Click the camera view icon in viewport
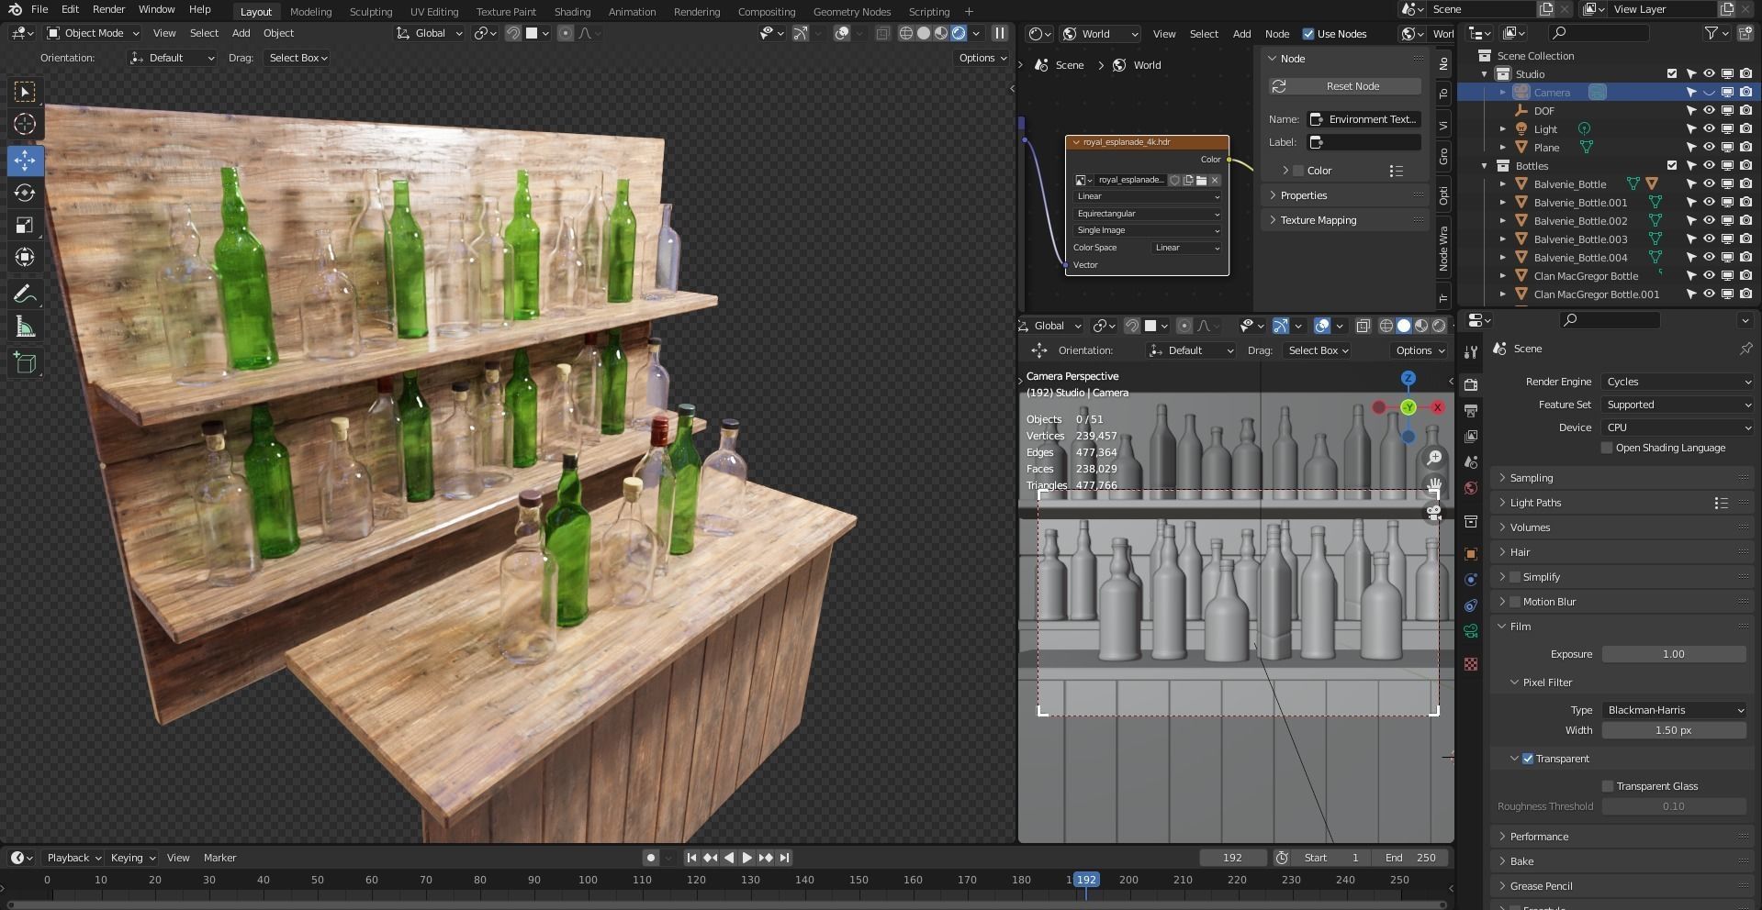The height and width of the screenshot is (910, 1762). 1433,513
